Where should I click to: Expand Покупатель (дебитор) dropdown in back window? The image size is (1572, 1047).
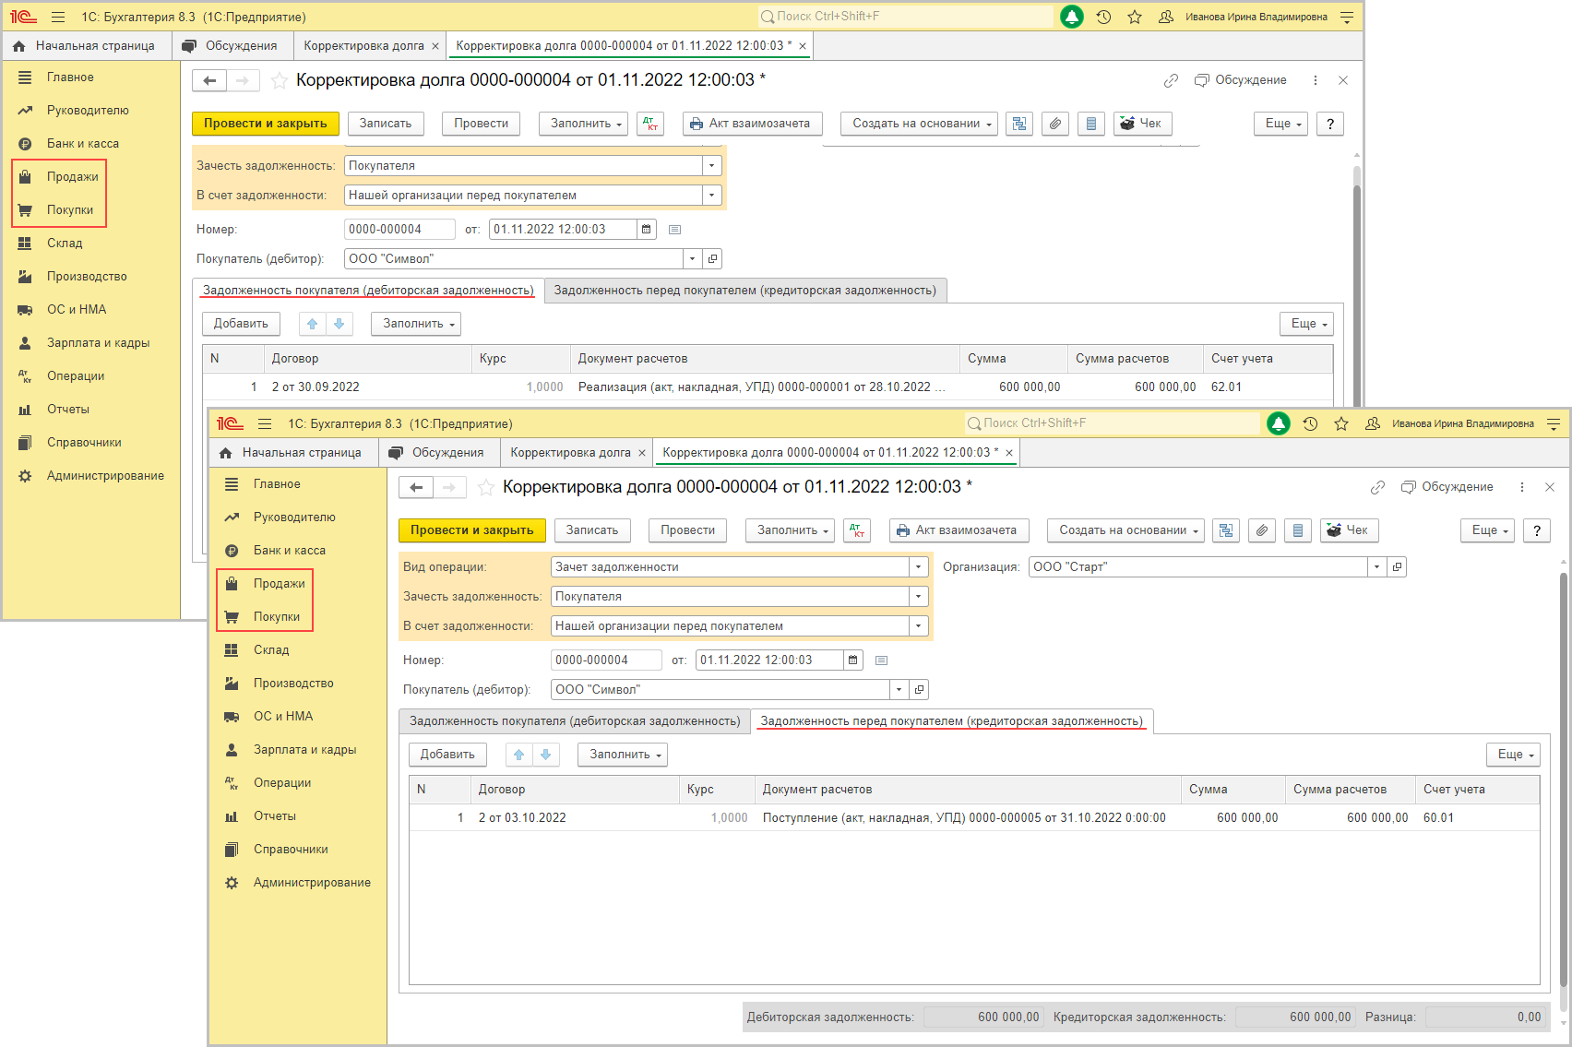pos(692,259)
